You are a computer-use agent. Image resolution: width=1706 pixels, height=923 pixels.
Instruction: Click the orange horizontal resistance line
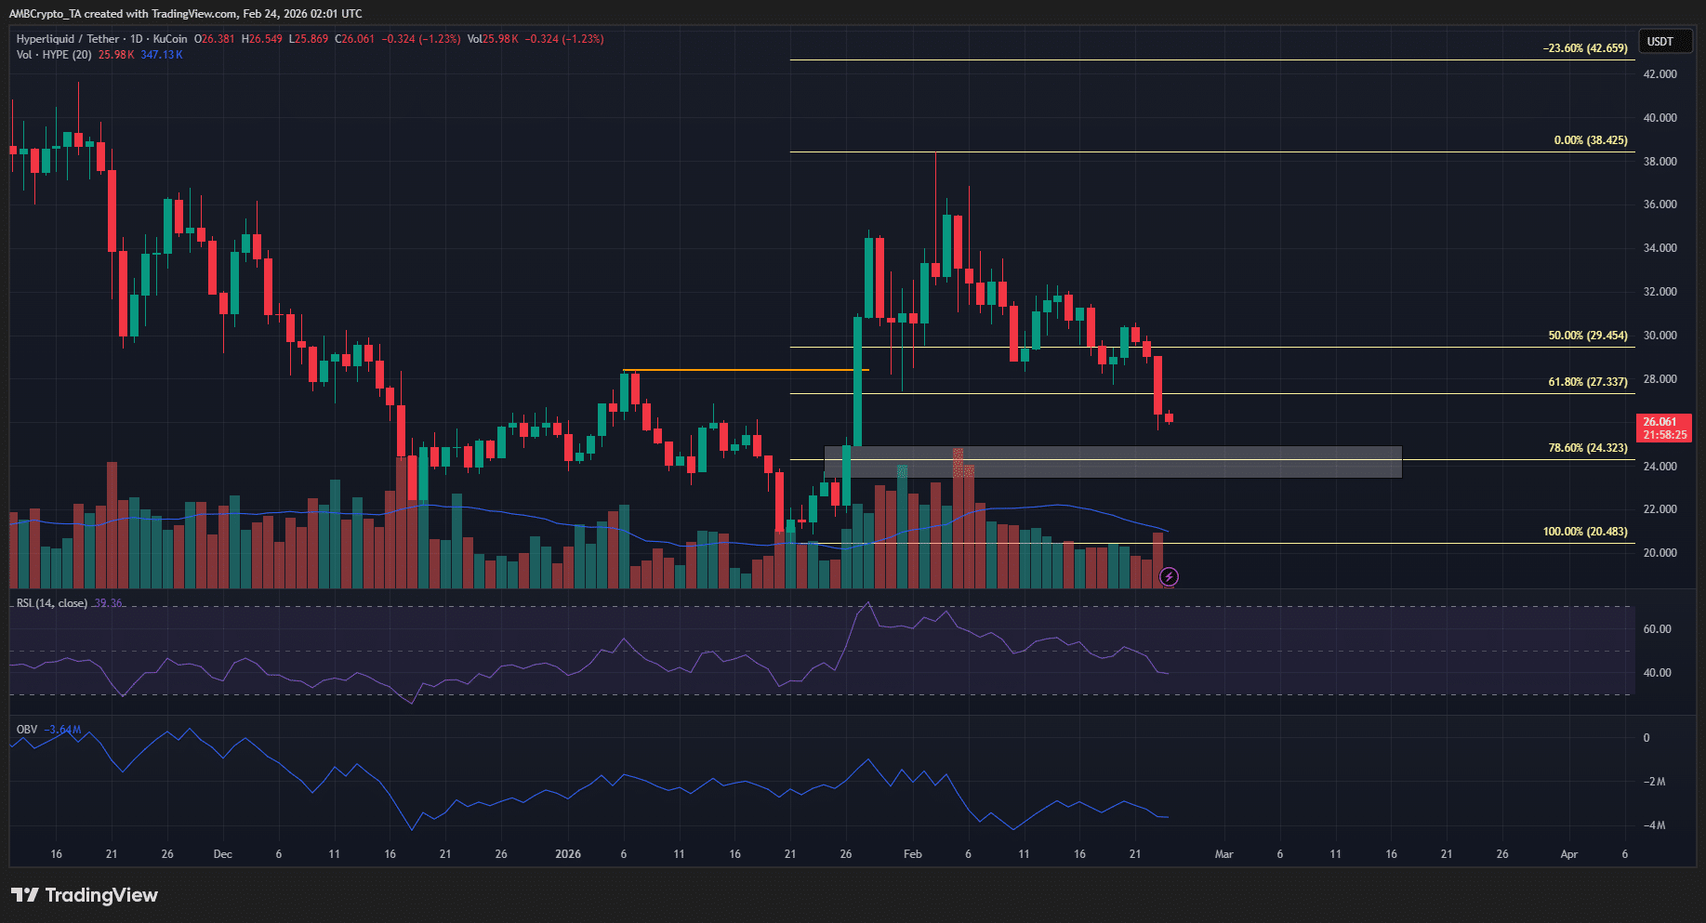[744, 370]
